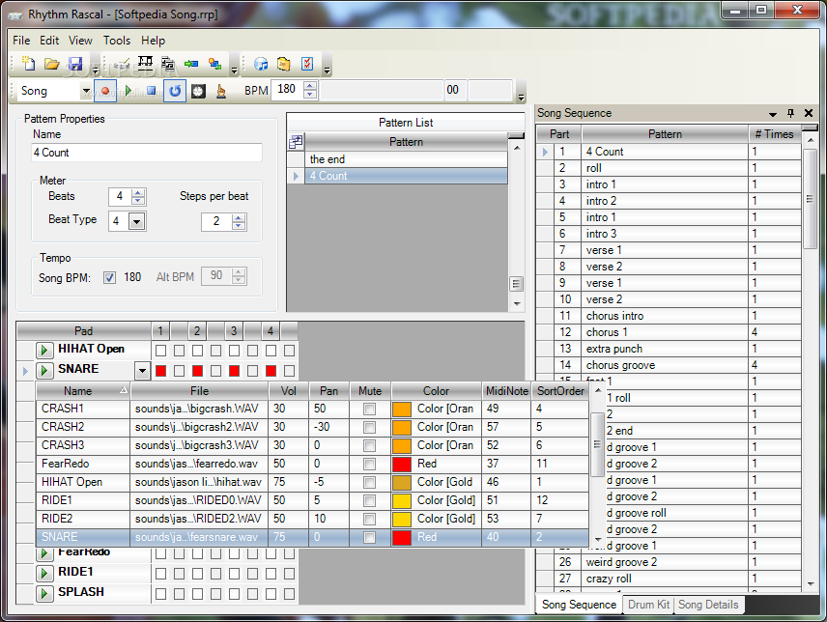This screenshot has height=622, width=827.
Task: Toggle last step of SPLASH pad
Action: click(289, 594)
